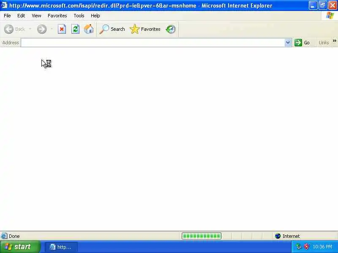Expand the Links overflow chevron
The height and width of the screenshot is (253, 338).
[x=334, y=41]
